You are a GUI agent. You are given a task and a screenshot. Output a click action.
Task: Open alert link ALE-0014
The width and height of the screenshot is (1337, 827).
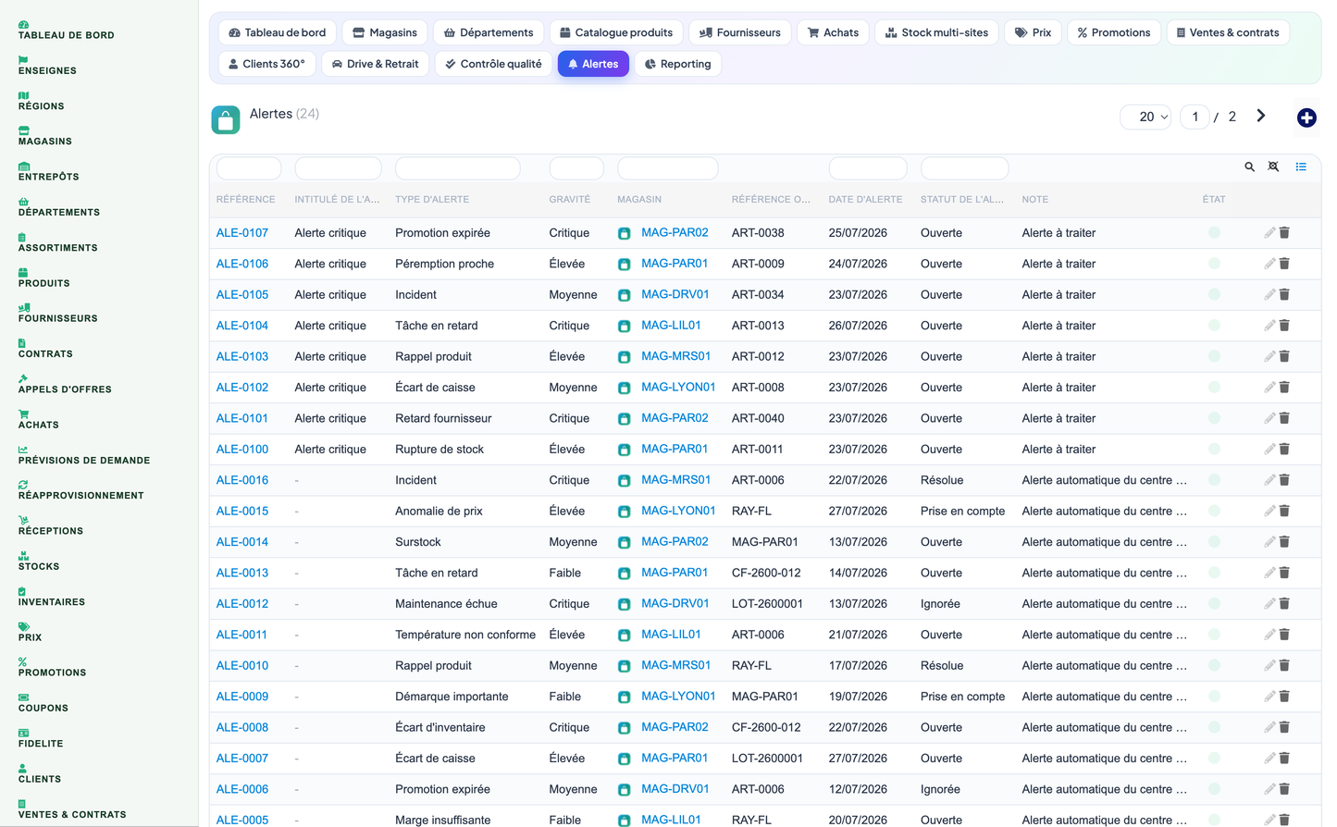(242, 542)
